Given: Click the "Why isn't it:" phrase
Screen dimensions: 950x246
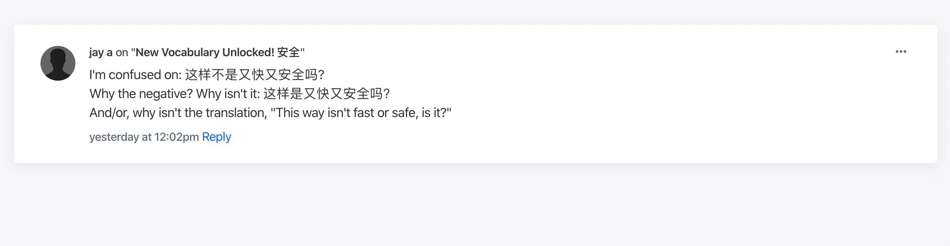Looking at the screenshot, I should coord(228,94).
